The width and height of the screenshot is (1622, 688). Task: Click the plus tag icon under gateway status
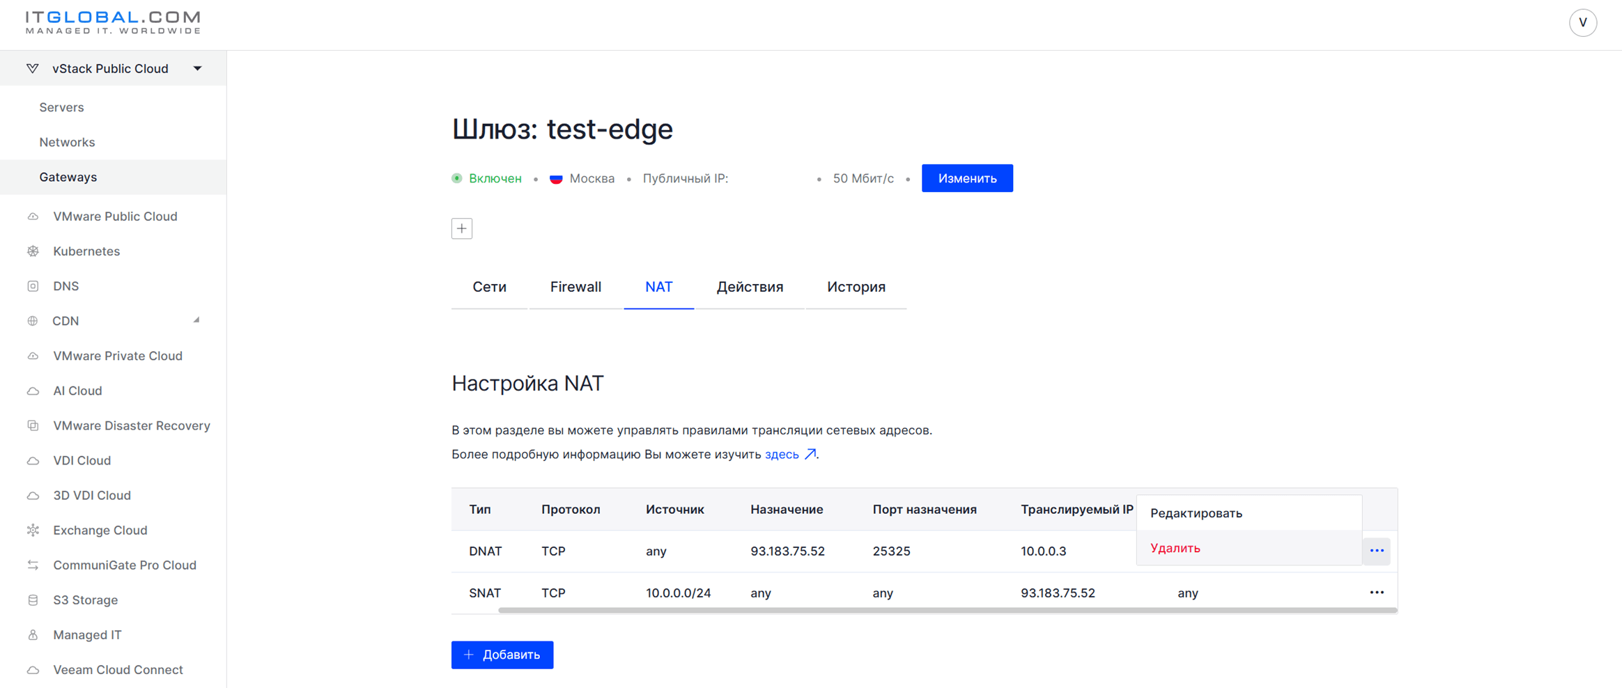click(462, 228)
